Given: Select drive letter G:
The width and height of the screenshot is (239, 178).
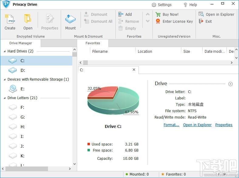Looking at the screenshot, I should pyautogui.click(x=36, y=117).
